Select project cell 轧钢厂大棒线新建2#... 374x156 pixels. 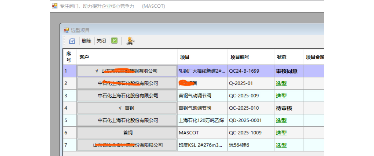click(x=202, y=71)
